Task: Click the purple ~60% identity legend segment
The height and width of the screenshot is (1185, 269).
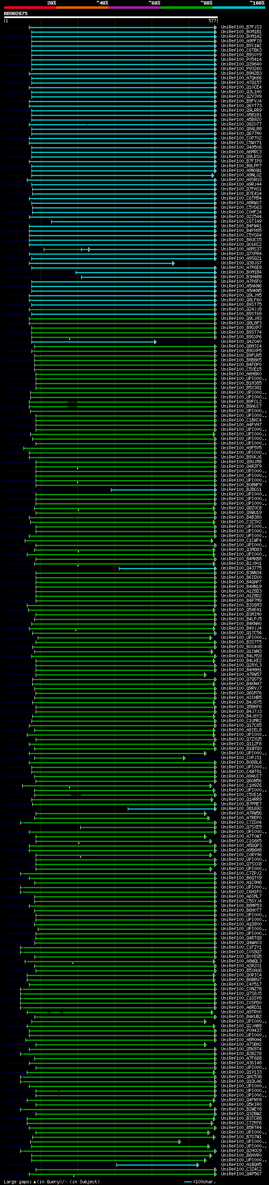Action: [135, 8]
